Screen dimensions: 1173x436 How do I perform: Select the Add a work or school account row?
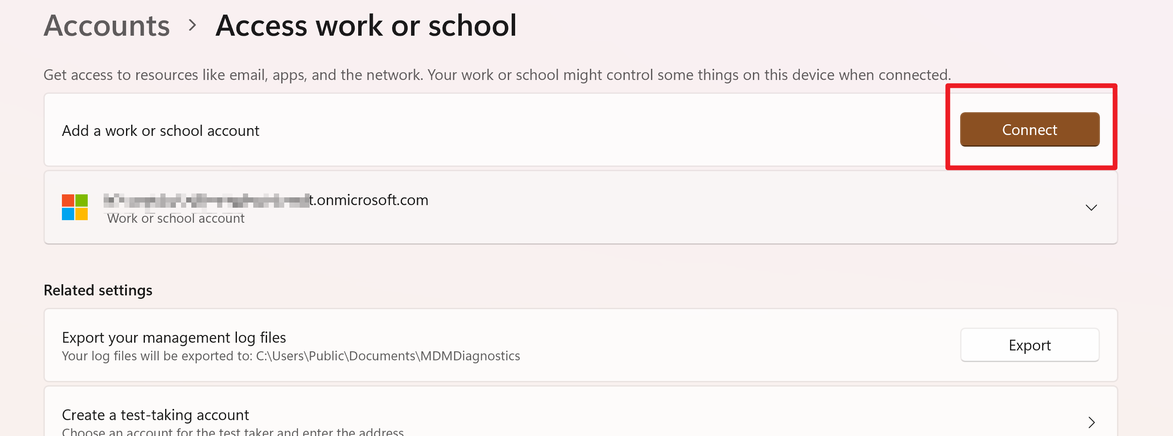point(160,131)
